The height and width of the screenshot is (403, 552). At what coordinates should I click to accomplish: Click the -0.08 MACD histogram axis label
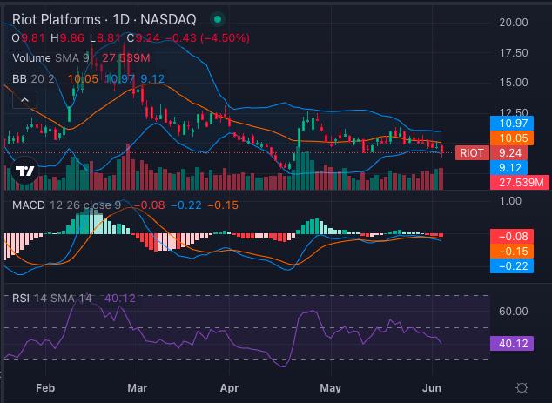512,236
